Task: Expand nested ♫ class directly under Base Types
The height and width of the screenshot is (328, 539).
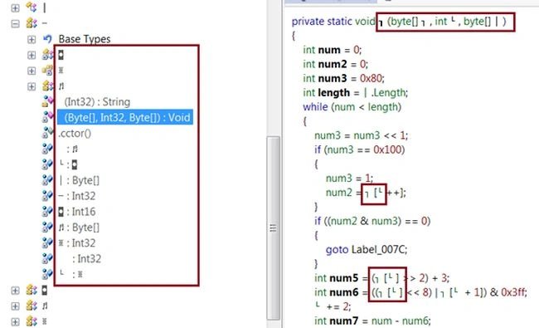Action: coord(32,86)
